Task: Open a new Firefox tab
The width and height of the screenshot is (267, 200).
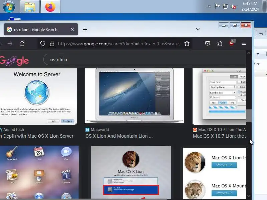Action: tap(85, 30)
